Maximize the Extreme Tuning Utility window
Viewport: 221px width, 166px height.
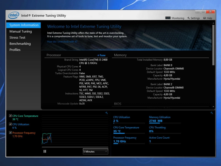(203, 12)
